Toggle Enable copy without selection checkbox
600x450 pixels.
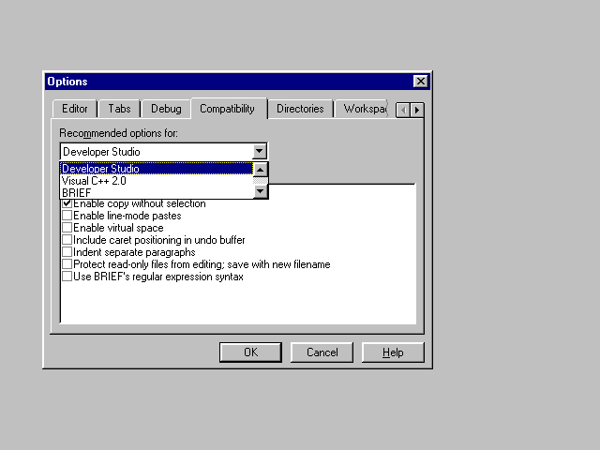pos(67,203)
